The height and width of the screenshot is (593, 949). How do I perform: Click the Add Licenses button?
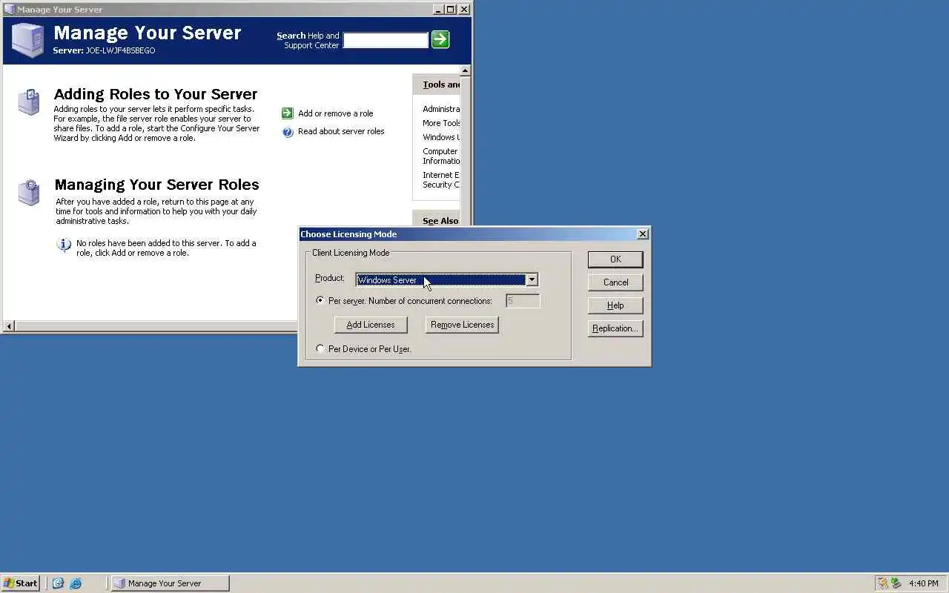371,325
